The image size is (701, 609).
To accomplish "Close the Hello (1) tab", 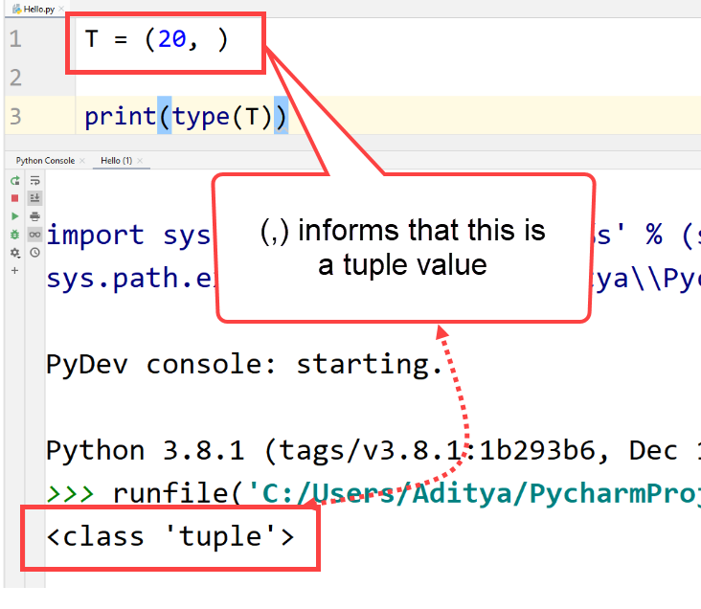I will point(140,161).
